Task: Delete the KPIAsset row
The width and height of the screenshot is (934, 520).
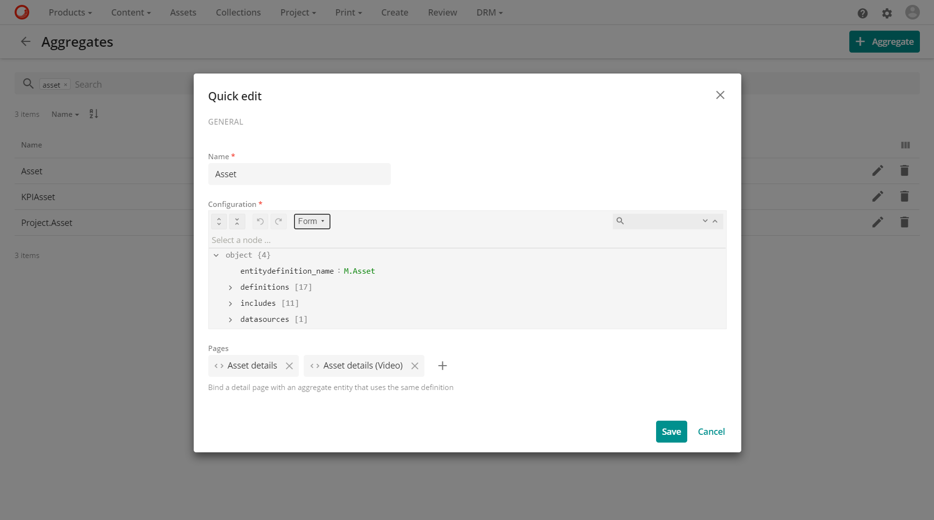Action: pyautogui.click(x=904, y=196)
